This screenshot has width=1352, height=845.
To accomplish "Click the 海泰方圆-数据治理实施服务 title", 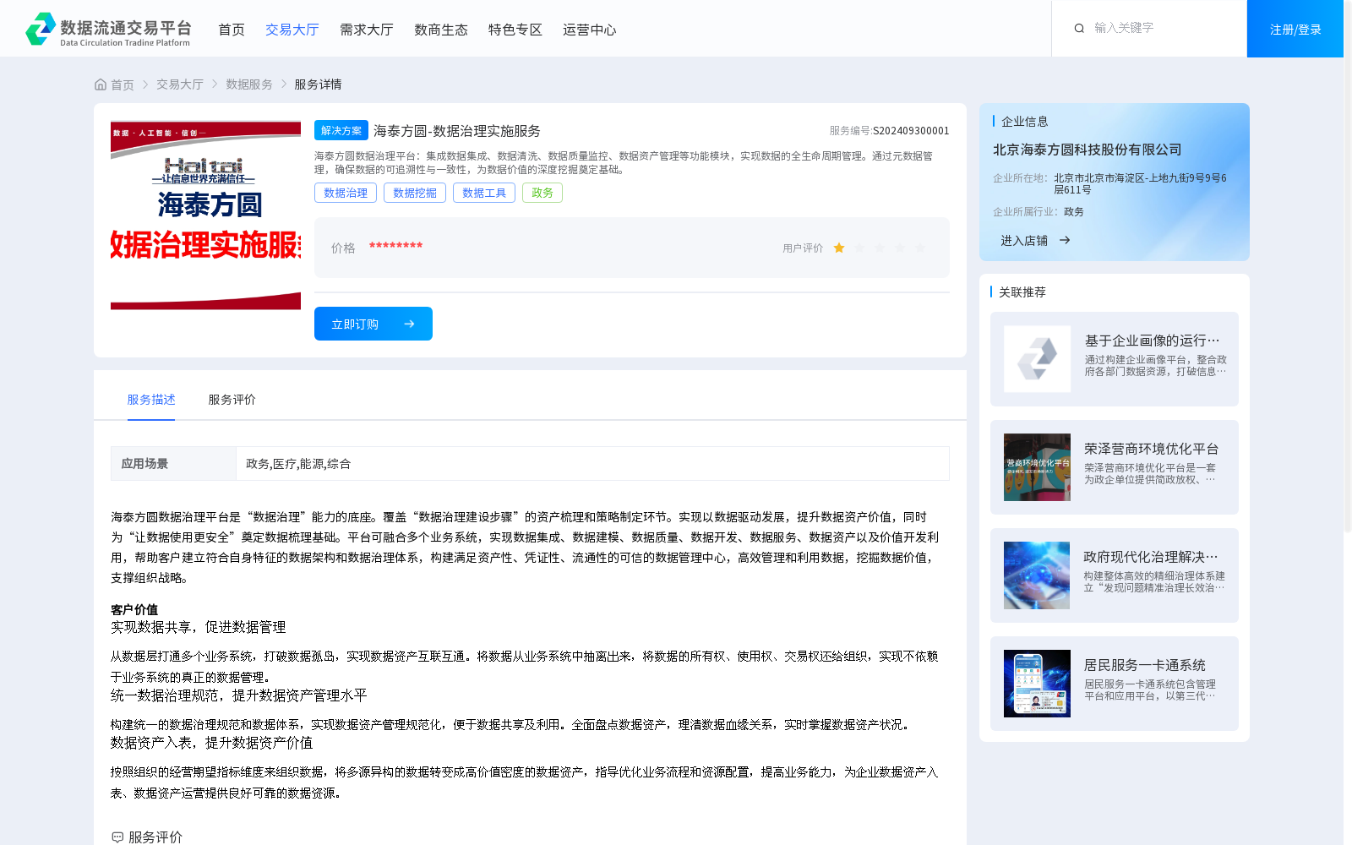I will tap(457, 131).
